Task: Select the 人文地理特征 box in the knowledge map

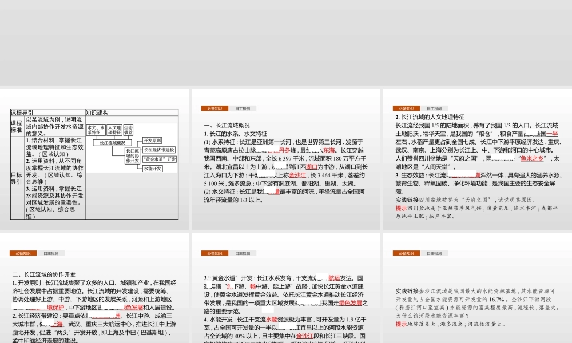Action: 114,130
